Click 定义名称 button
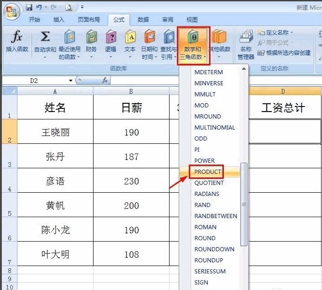 [x=275, y=32]
